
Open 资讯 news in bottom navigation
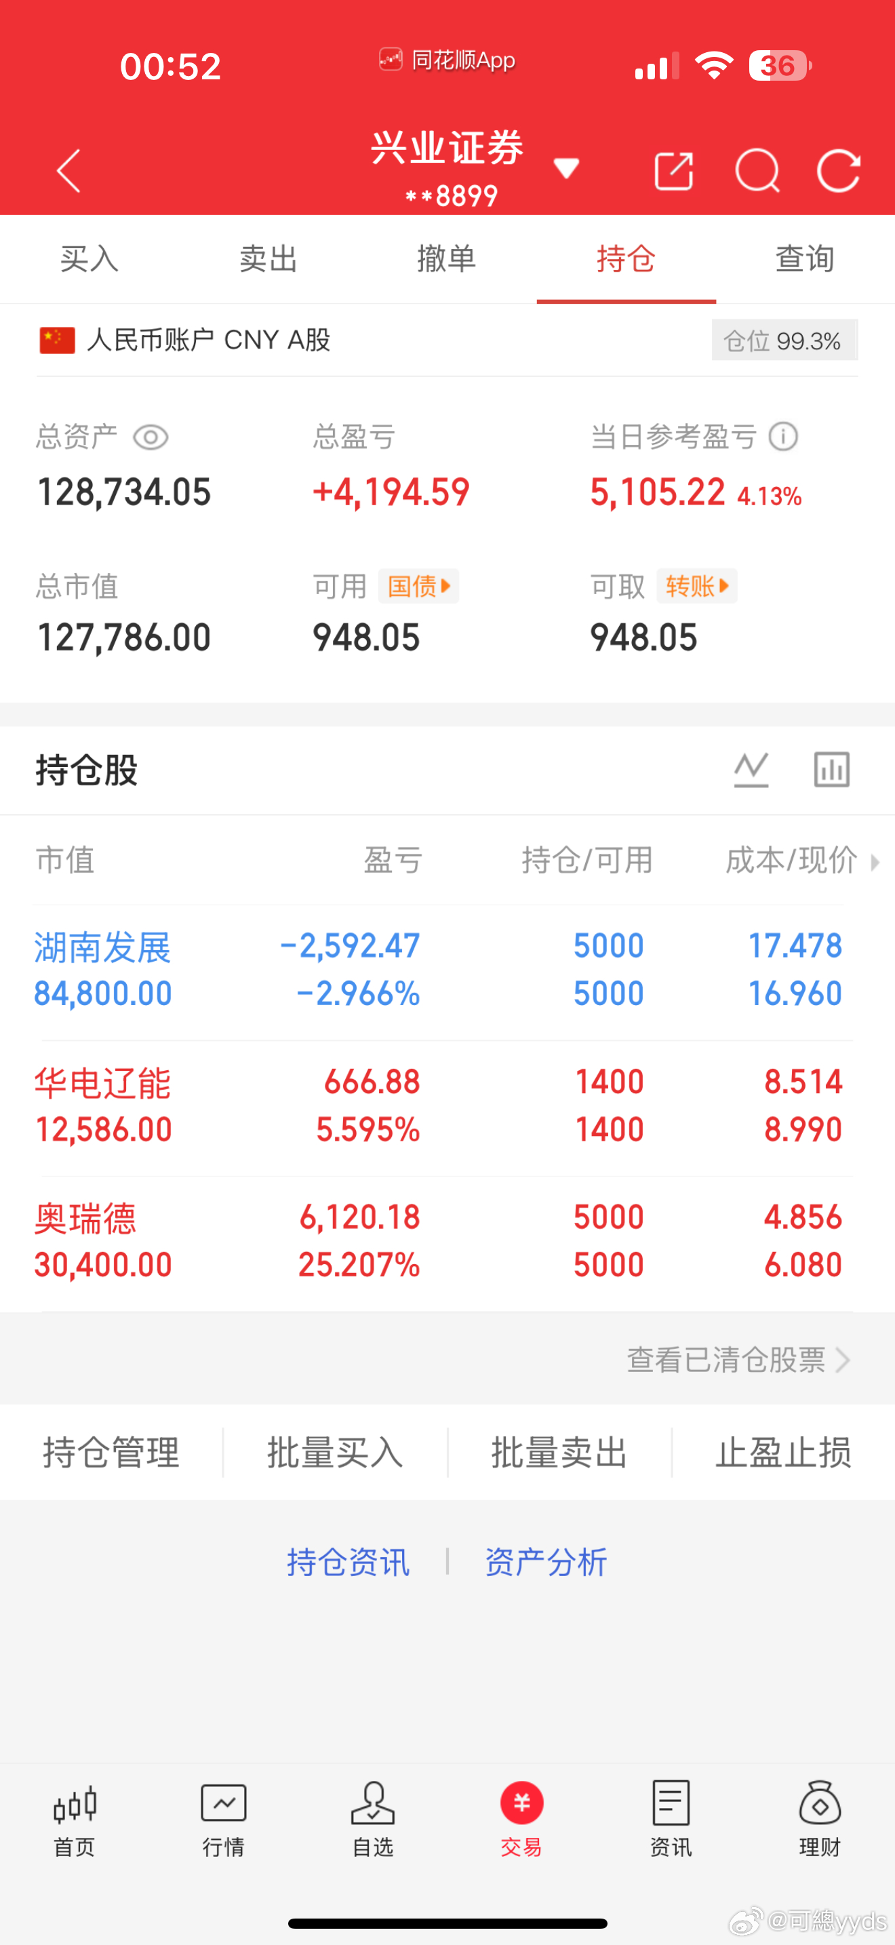(x=671, y=1820)
